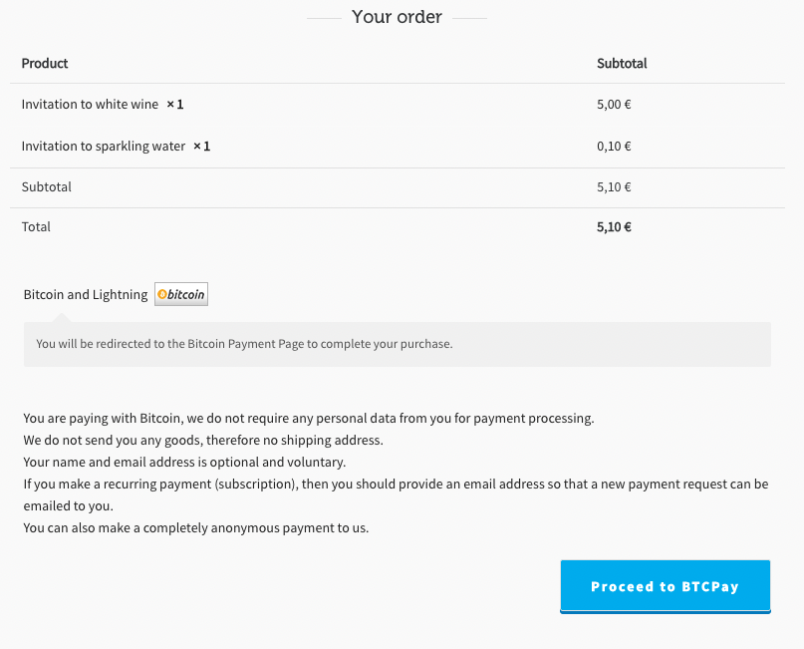Click the bitcoin logo icon
Screen dimensions: 804x649
click(x=181, y=294)
